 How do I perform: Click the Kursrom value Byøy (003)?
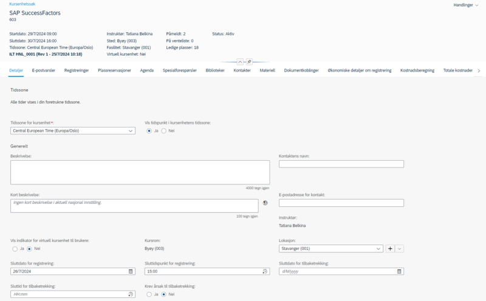(x=154, y=248)
